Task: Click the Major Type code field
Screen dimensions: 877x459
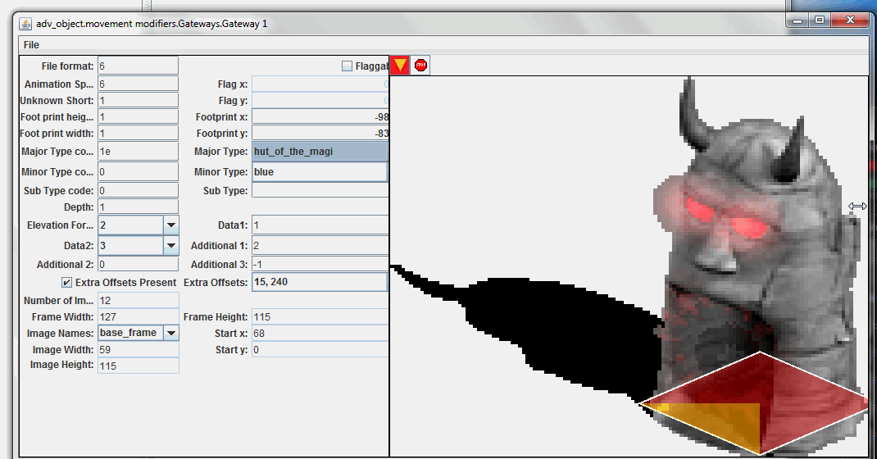Action: [139, 152]
